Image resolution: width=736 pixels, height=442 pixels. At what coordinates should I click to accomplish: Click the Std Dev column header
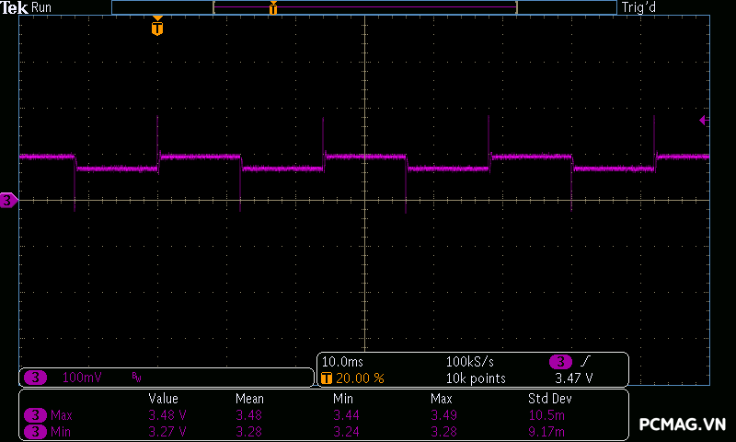click(x=548, y=399)
